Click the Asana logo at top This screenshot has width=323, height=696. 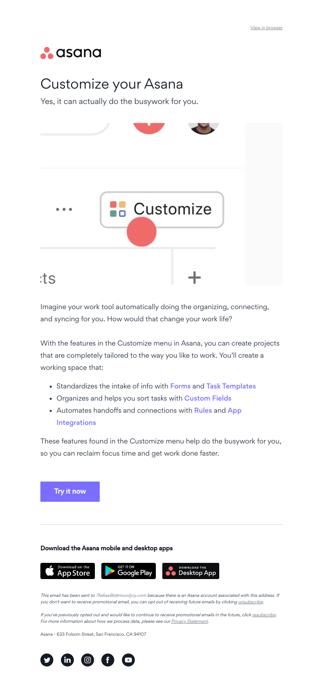[x=71, y=53]
